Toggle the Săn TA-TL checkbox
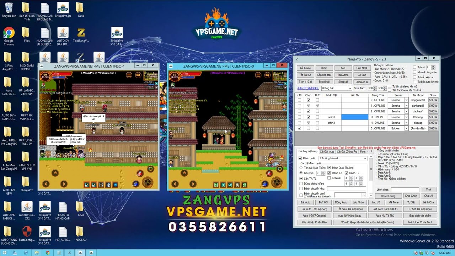455x256 pixels. 301,178
